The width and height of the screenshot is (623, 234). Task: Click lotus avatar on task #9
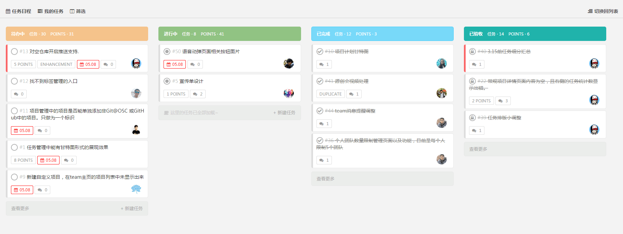(x=136, y=189)
